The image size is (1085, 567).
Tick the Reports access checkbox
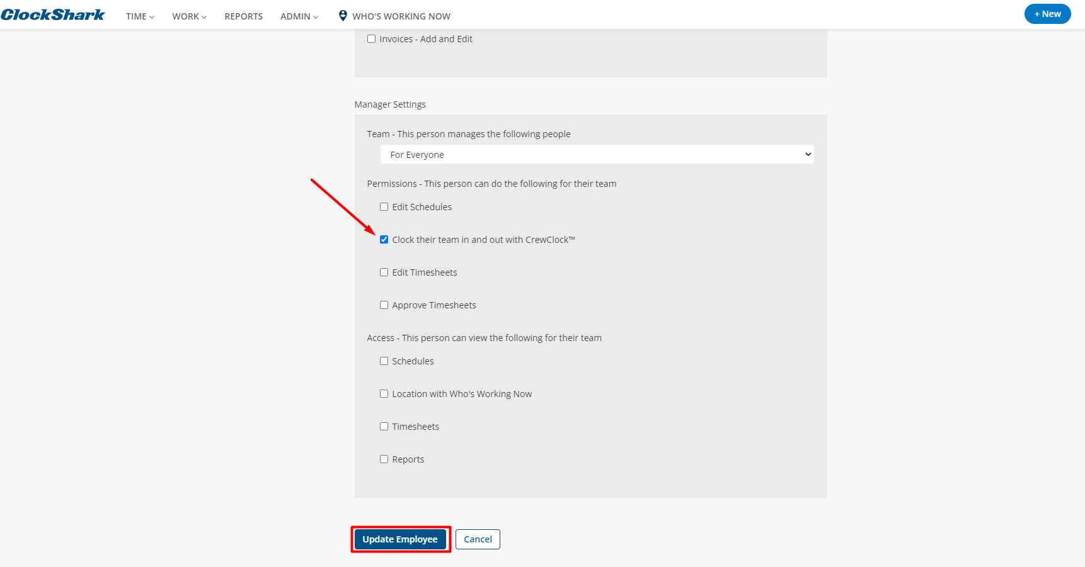pyautogui.click(x=384, y=459)
